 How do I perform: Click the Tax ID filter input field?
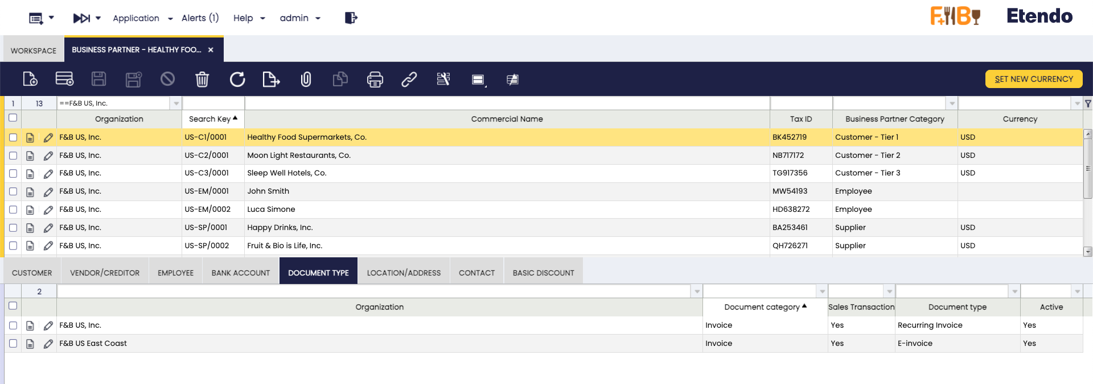click(800, 103)
